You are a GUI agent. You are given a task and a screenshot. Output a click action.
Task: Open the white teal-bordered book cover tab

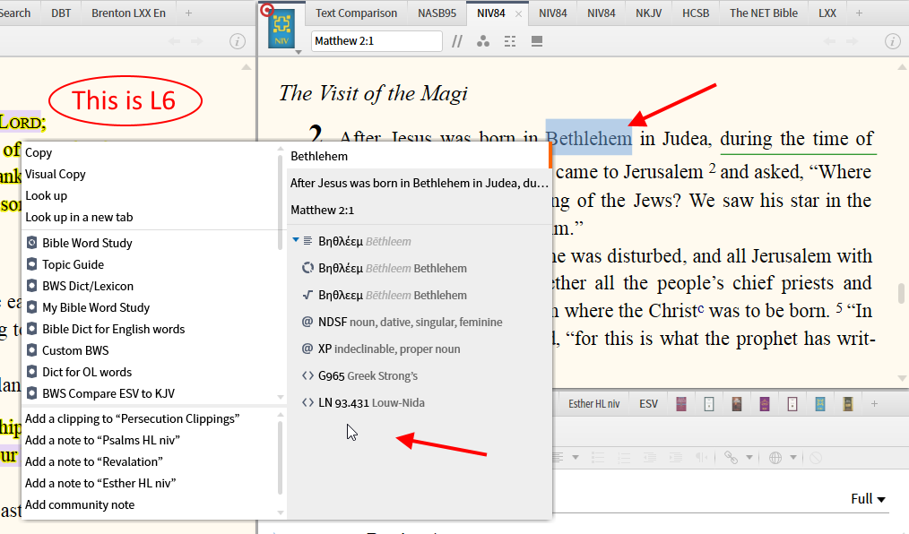[709, 404]
